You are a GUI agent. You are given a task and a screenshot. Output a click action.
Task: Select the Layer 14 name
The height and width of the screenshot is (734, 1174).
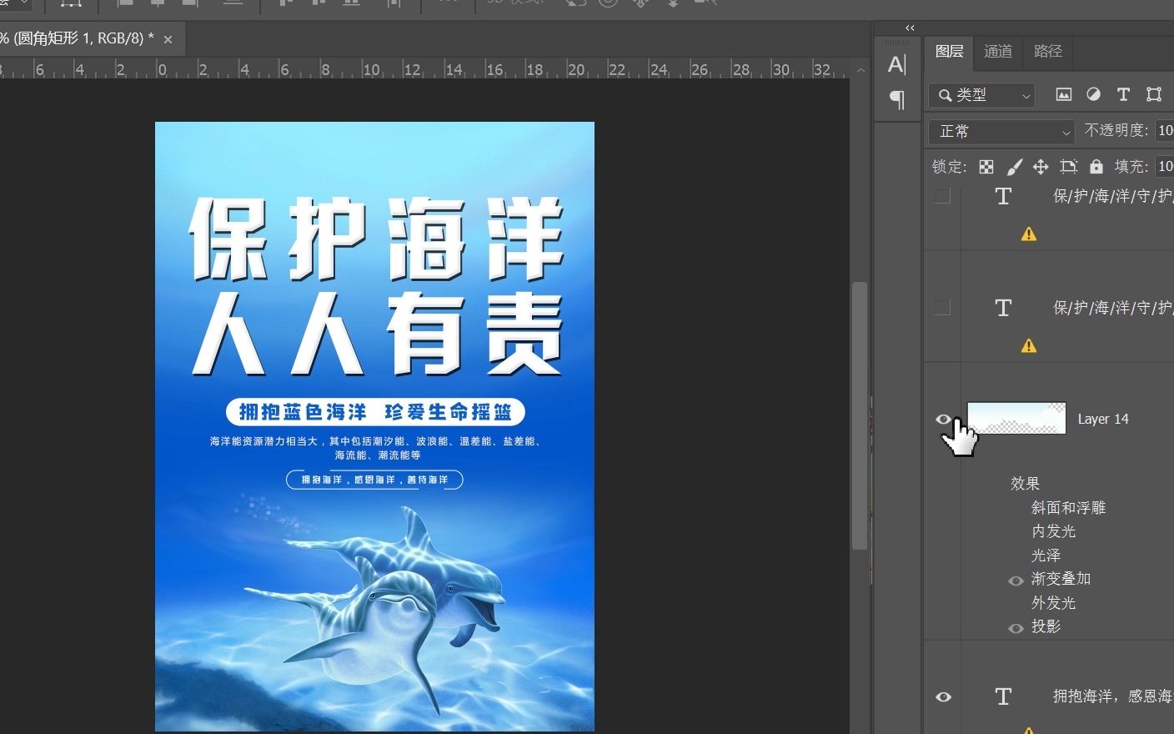[1103, 419]
